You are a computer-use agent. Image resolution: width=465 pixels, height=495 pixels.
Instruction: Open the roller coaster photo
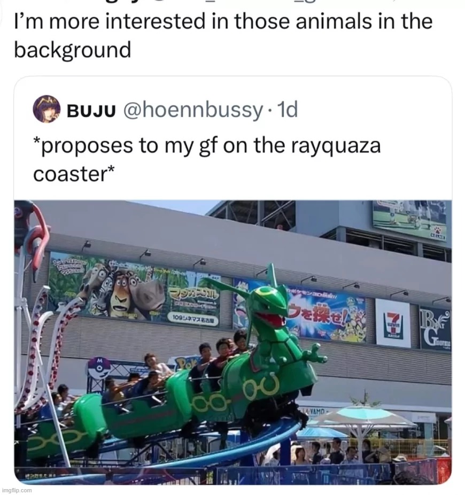coord(232,342)
